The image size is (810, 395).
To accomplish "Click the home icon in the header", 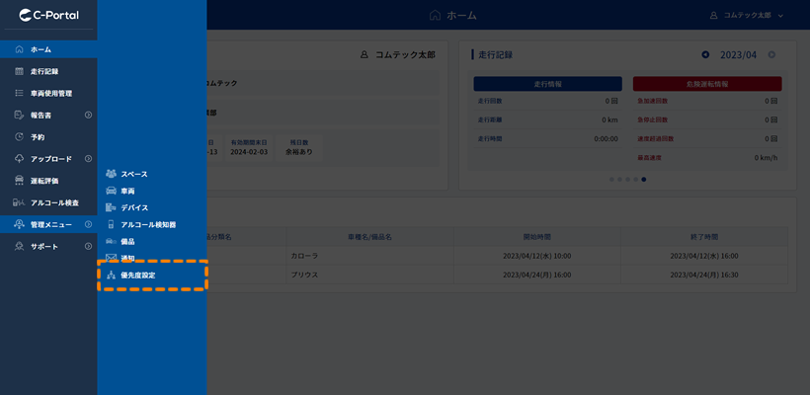I will click(435, 15).
